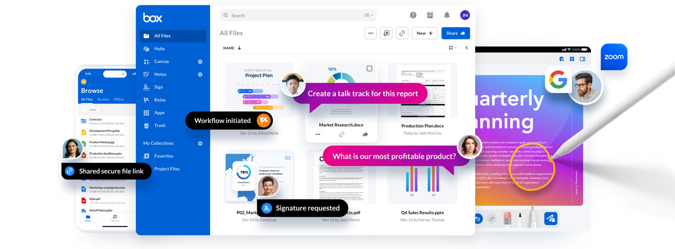Click share arrow under Market Research.docx

tap(365, 134)
